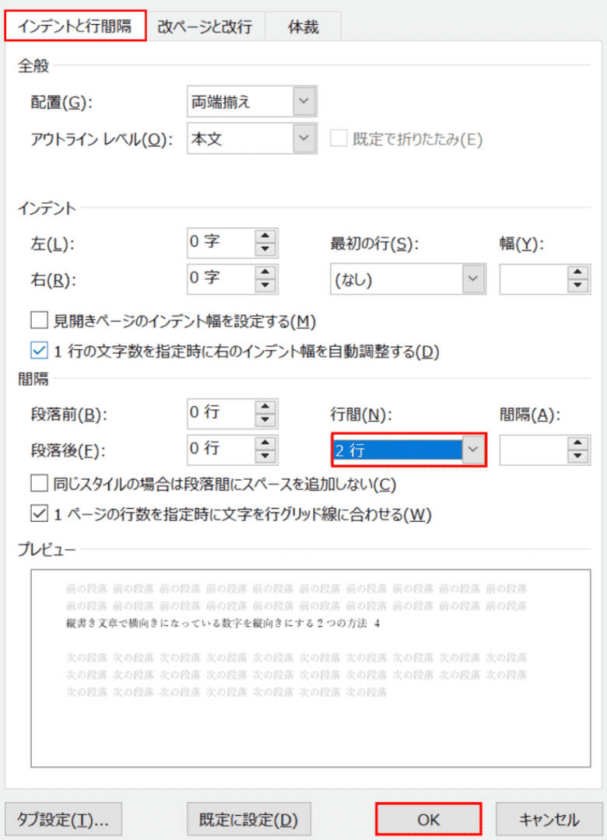Open the 行間 dropdown showing 2 行
This screenshot has height=840, width=607.
click(409, 450)
